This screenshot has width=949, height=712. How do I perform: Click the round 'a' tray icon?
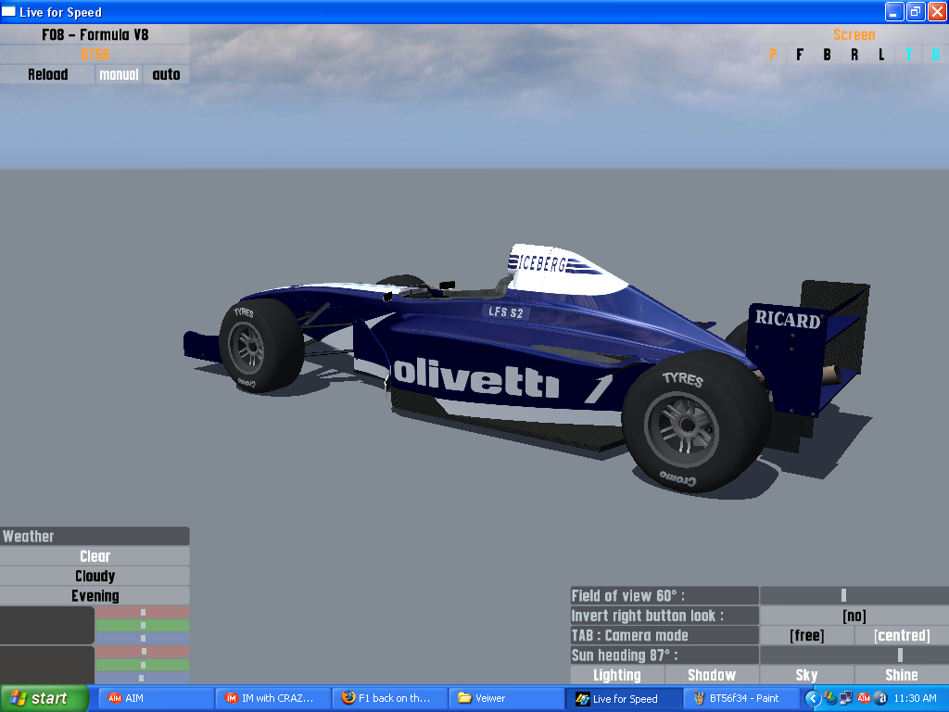(880, 699)
